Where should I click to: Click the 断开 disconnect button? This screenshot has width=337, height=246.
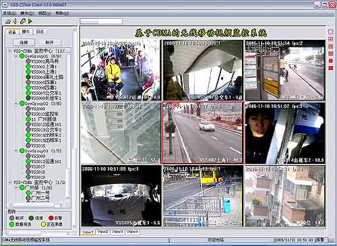(x=49, y=42)
